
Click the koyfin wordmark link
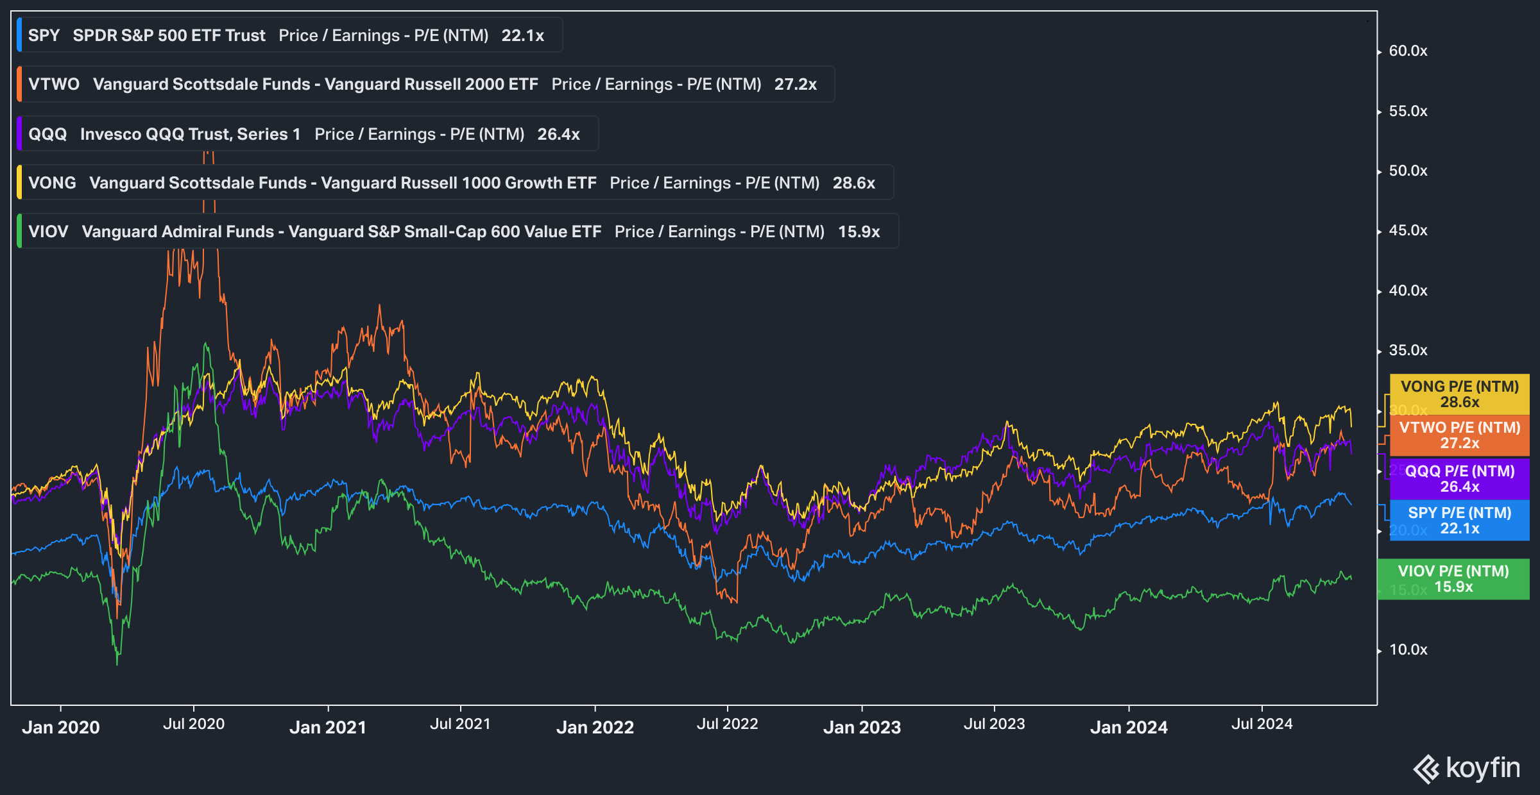[x=1483, y=768]
